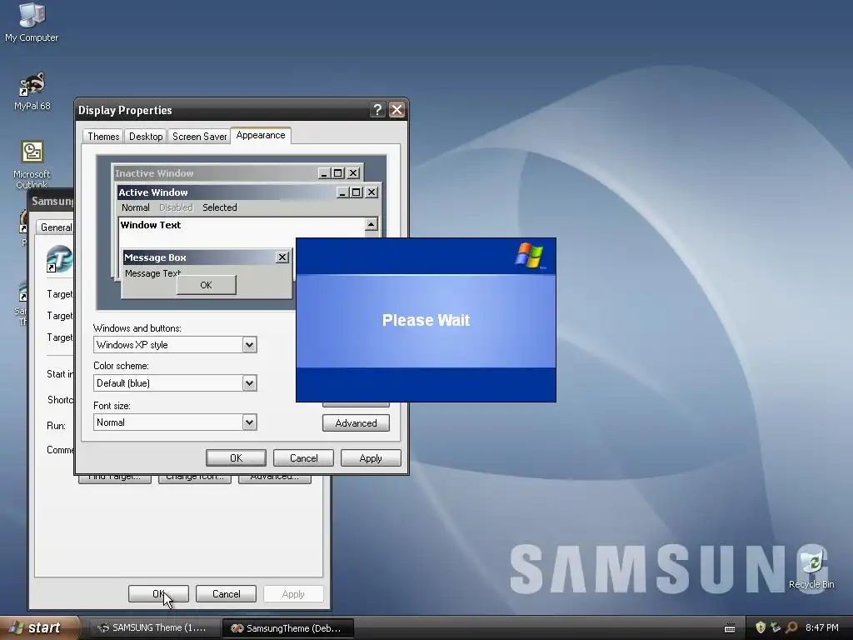853x640 pixels.
Task: Open the Font size dropdown
Action: 249,422
